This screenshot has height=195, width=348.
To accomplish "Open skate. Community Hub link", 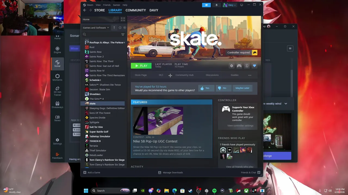I will 184,75.
